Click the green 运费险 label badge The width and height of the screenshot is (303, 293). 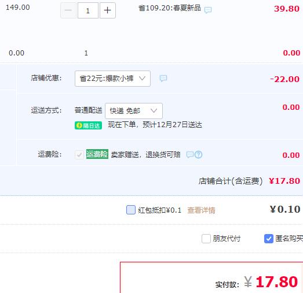[97, 154]
